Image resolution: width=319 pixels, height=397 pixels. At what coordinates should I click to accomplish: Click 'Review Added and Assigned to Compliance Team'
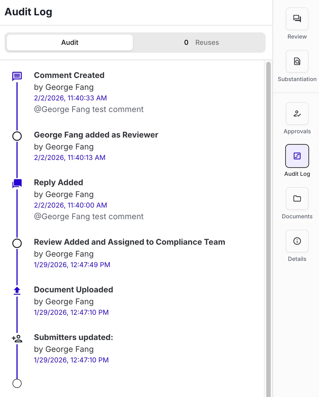(129, 242)
